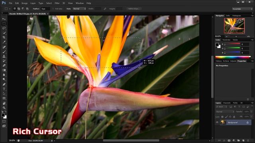Enable New selection mode button
Viewport: 255px width, 143px height.
(14, 9)
